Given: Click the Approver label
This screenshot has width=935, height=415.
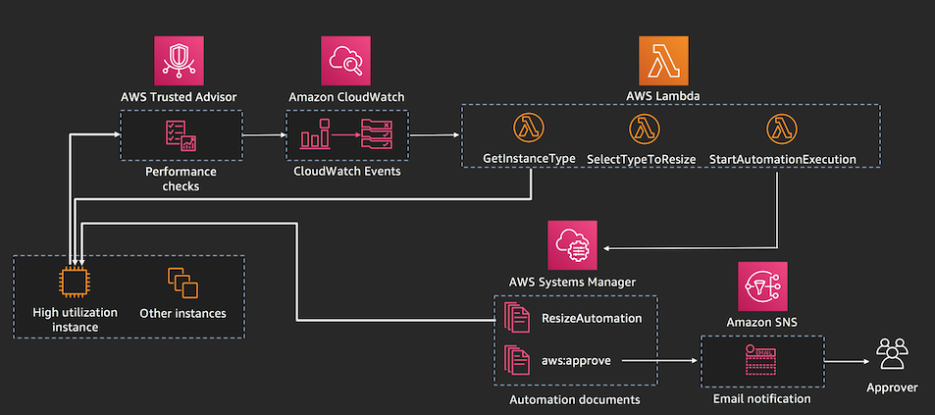Looking at the screenshot, I should point(892,389).
